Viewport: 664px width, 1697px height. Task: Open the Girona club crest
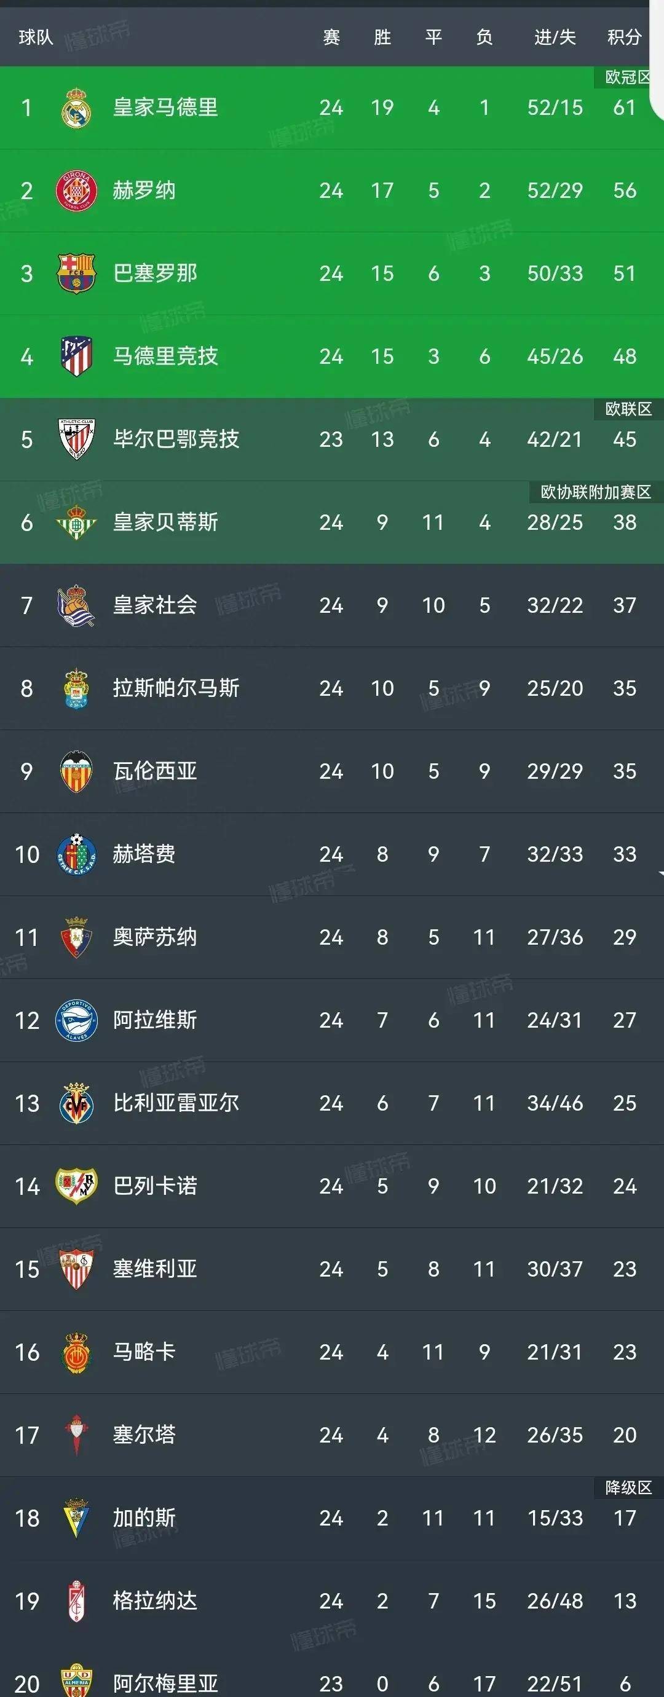click(76, 191)
